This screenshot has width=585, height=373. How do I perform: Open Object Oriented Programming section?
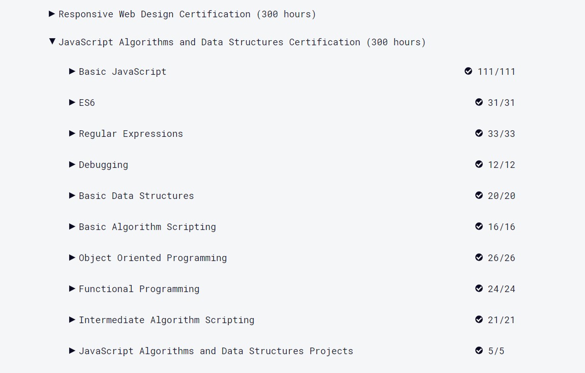click(152, 258)
